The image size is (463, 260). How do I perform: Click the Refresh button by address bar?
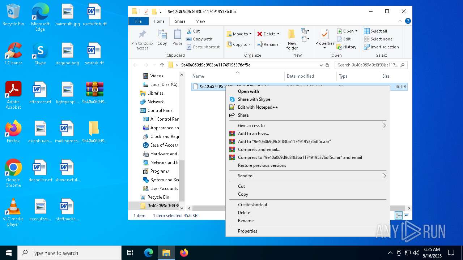(327, 65)
